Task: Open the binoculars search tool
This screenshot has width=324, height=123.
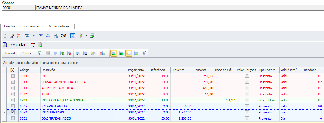Action: 56,36
